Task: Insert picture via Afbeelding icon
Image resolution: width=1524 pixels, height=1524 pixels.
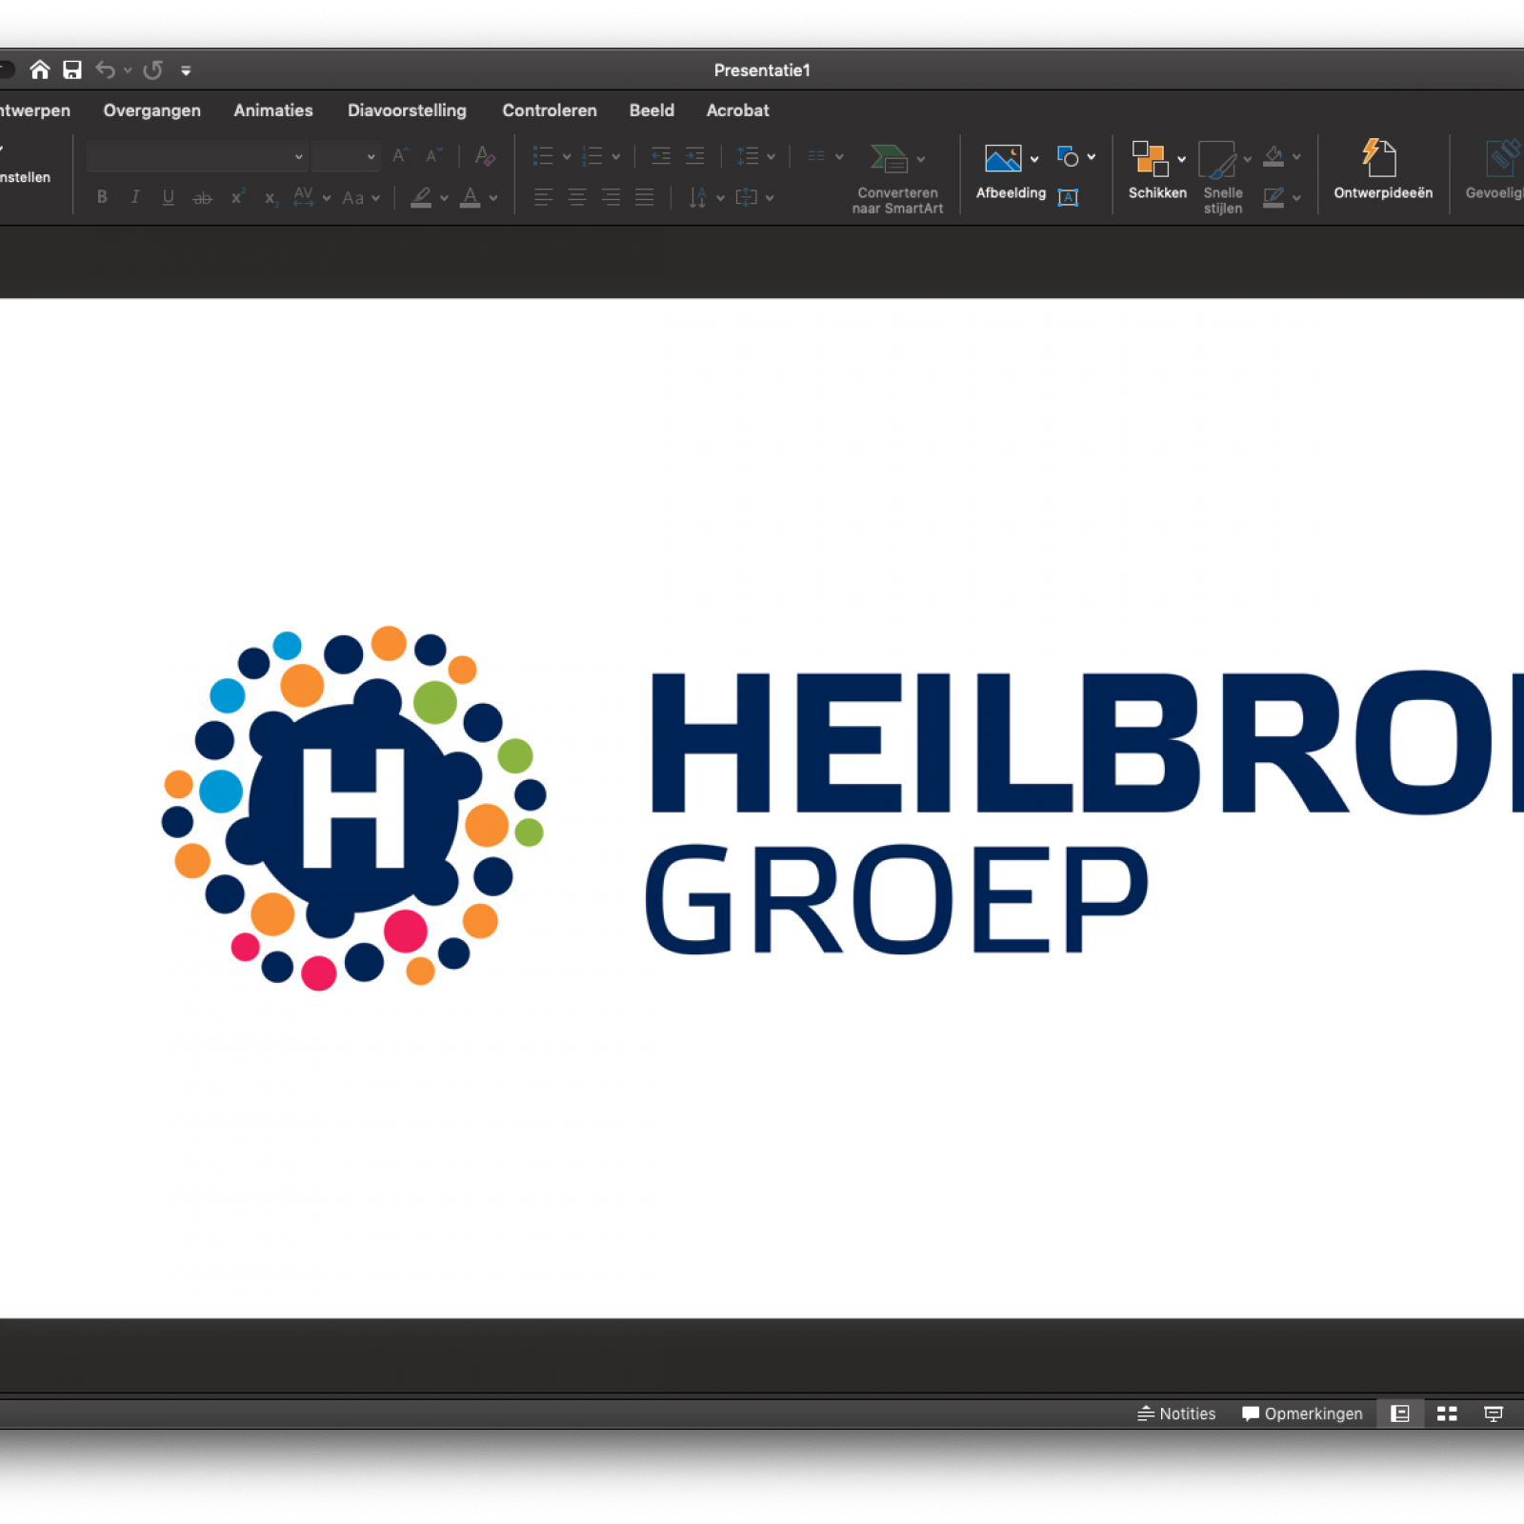Action: (1003, 158)
